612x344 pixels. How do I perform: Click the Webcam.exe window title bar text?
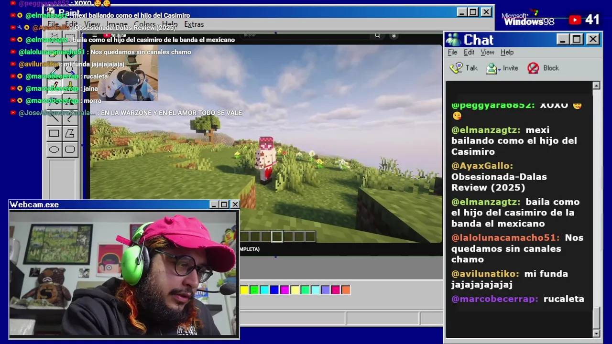tap(34, 204)
